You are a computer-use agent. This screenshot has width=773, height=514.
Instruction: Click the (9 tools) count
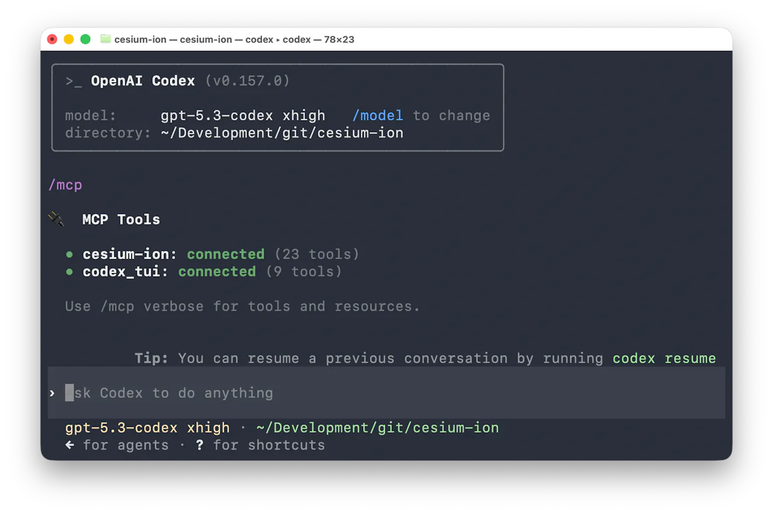point(303,272)
